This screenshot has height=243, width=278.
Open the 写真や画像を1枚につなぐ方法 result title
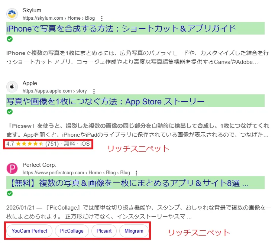pyautogui.click(x=105, y=101)
